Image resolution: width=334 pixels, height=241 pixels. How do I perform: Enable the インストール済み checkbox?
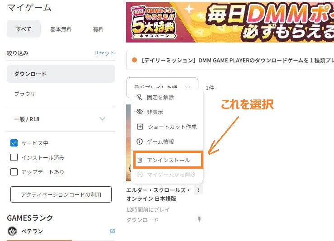14,157
